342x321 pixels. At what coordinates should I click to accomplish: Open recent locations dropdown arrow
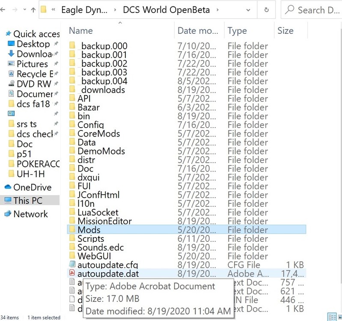25,9
